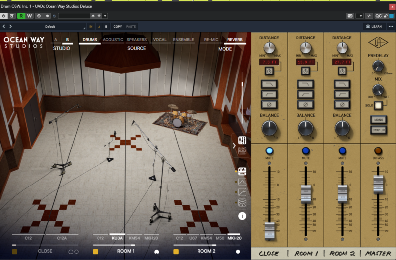396x260 pixels.
Task: Toggle ROOM 1 mic enable yellow square
Action: [x=95, y=251]
